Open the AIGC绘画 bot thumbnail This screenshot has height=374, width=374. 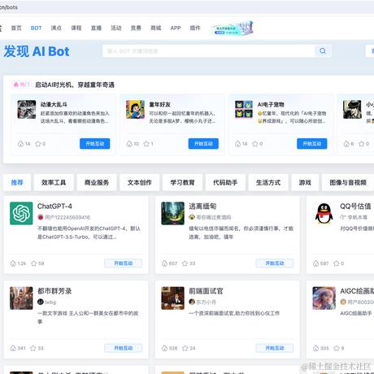[324, 298]
